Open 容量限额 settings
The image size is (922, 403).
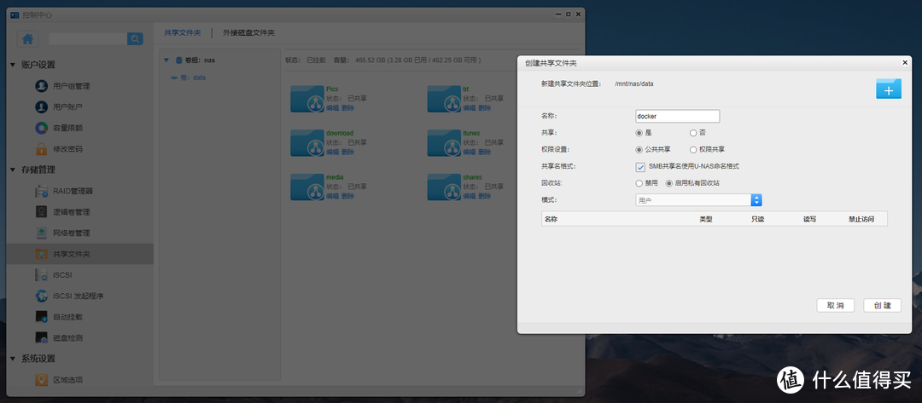pyautogui.click(x=67, y=128)
